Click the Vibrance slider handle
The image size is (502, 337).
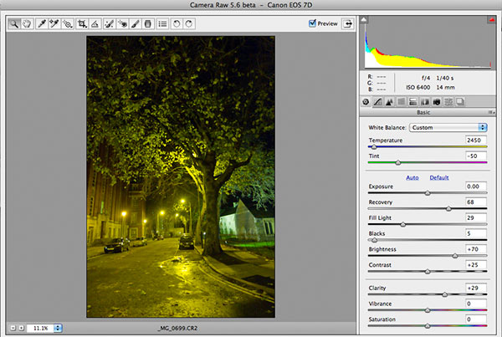pyautogui.click(x=428, y=310)
